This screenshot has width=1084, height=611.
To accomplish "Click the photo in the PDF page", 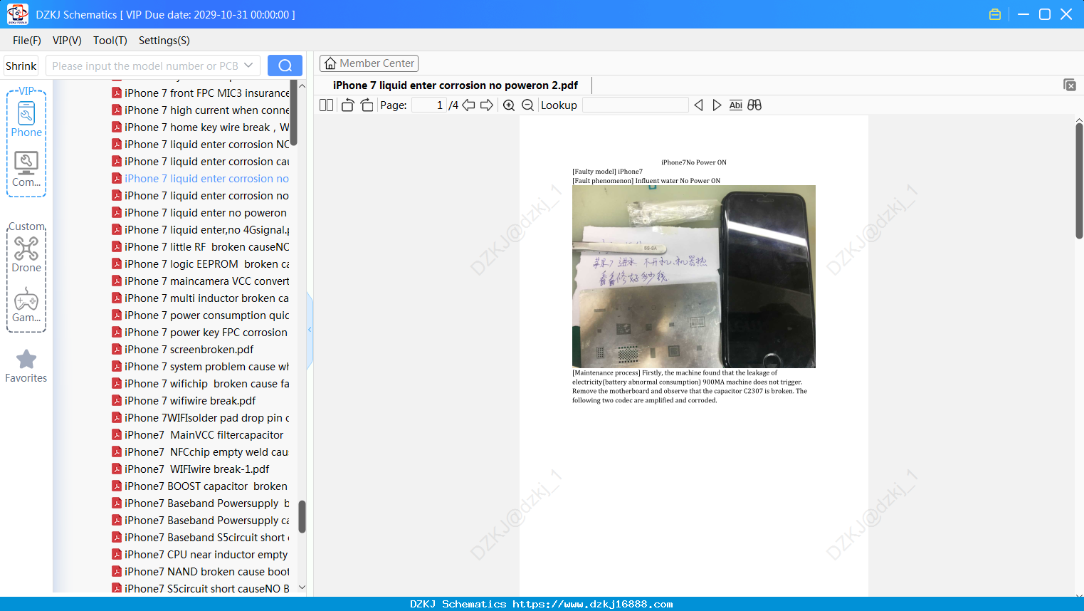I will (694, 276).
